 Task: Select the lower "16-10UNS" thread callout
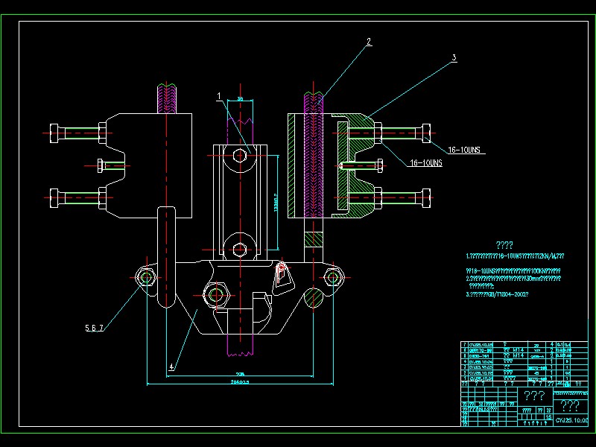pyautogui.click(x=426, y=163)
